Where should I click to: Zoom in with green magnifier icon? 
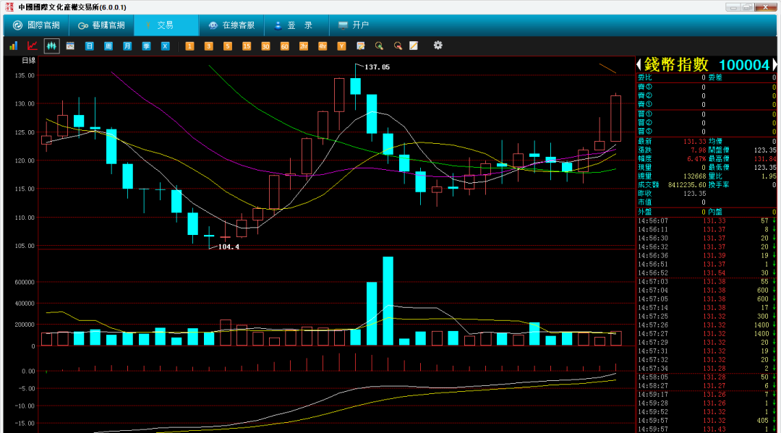click(x=379, y=46)
